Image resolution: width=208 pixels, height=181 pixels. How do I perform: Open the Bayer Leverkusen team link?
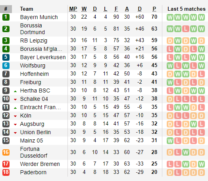coord(43,57)
